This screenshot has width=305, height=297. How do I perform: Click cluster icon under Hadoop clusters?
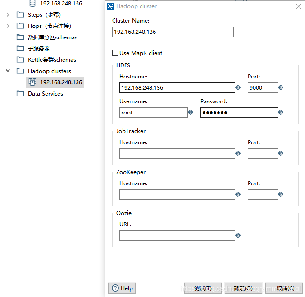pyautogui.click(x=32, y=82)
